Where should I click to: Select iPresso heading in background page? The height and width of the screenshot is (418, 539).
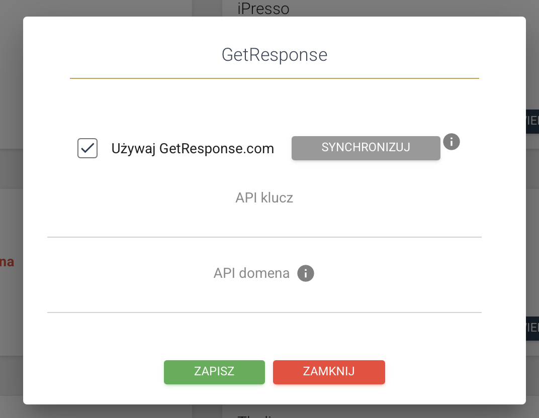(263, 8)
